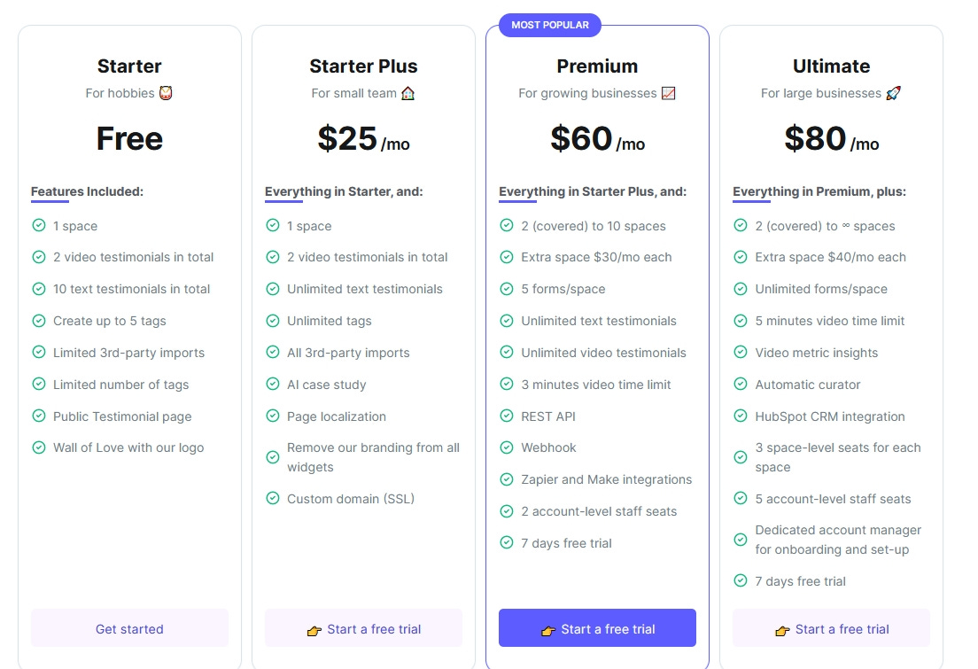Click the Zapier and Make integrations text

point(606,479)
